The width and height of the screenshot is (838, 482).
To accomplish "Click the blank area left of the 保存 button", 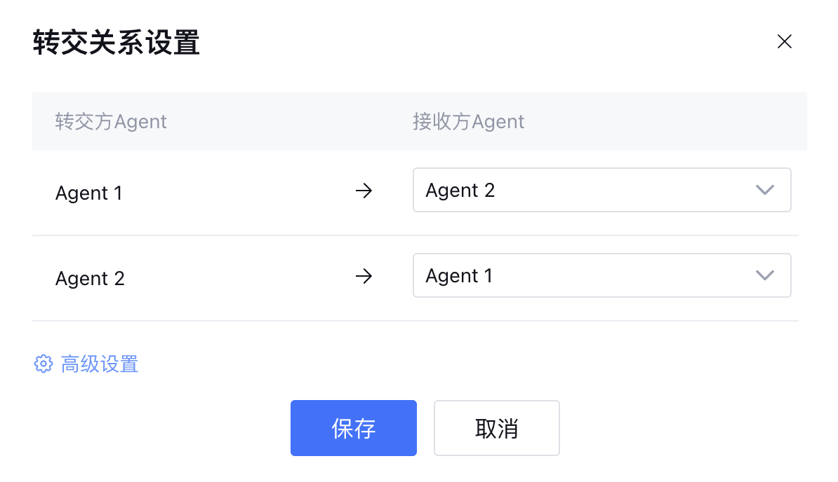I will click(175, 427).
